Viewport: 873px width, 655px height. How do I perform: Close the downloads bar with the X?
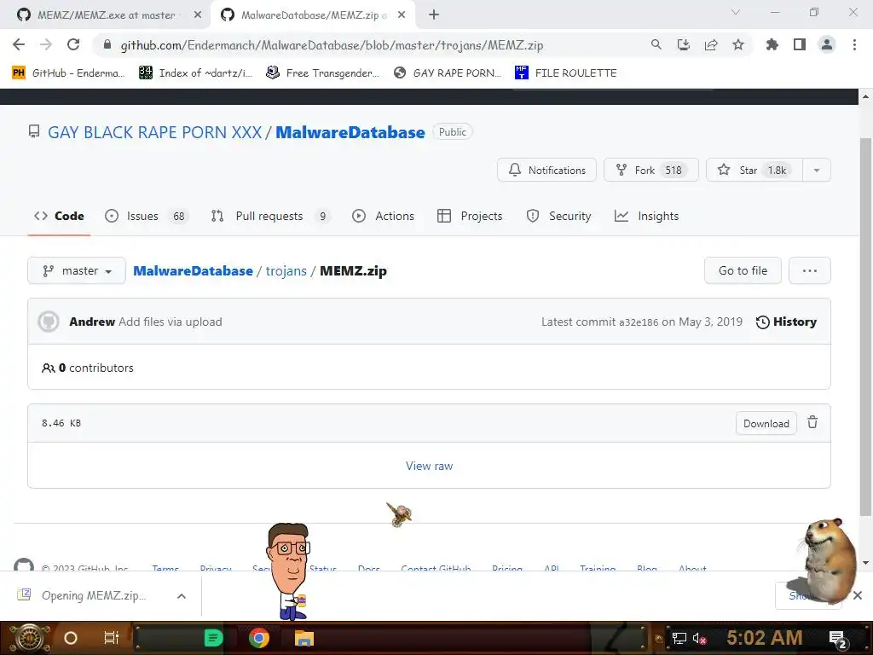pos(858,595)
